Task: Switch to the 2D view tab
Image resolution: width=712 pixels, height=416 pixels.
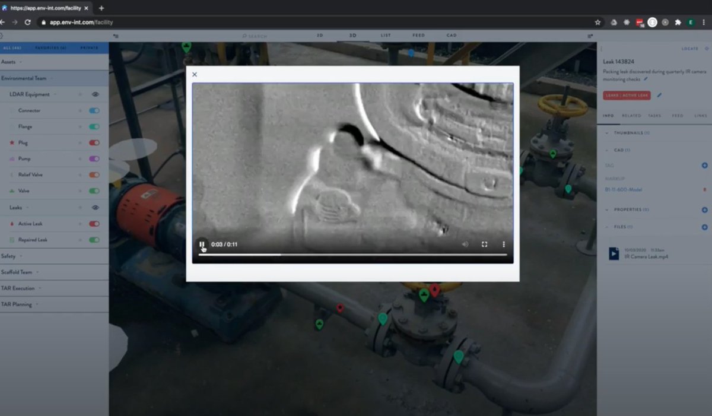Action: pos(320,36)
